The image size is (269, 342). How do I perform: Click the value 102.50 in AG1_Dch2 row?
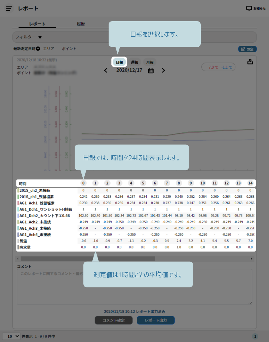[x=83, y=216]
